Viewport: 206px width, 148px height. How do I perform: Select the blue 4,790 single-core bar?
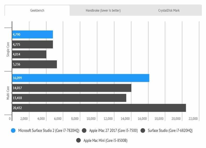[x=32, y=34]
